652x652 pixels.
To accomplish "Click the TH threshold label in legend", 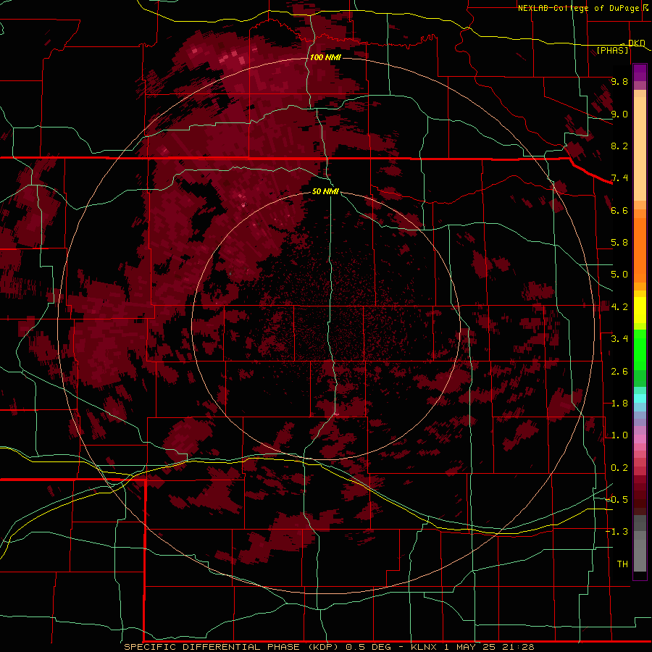I will click(622, 564).
